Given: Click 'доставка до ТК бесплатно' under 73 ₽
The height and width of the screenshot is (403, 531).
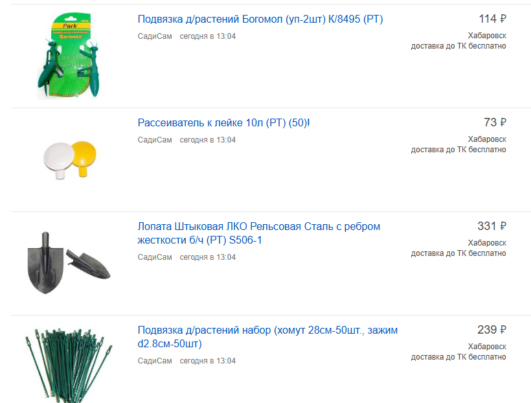Looking at the screenshot, I should point(458,150).
